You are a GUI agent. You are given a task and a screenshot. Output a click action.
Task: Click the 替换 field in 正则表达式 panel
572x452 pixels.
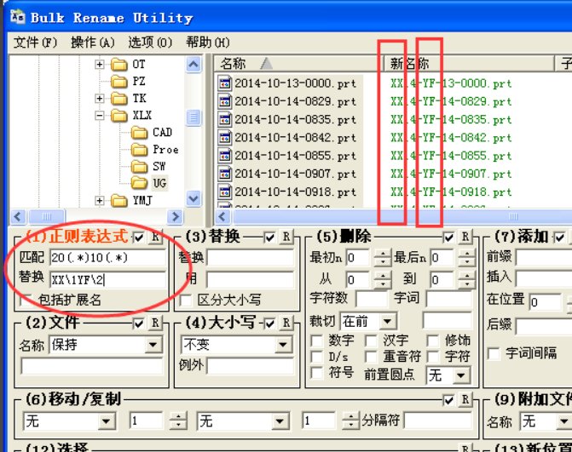(108, 280)
